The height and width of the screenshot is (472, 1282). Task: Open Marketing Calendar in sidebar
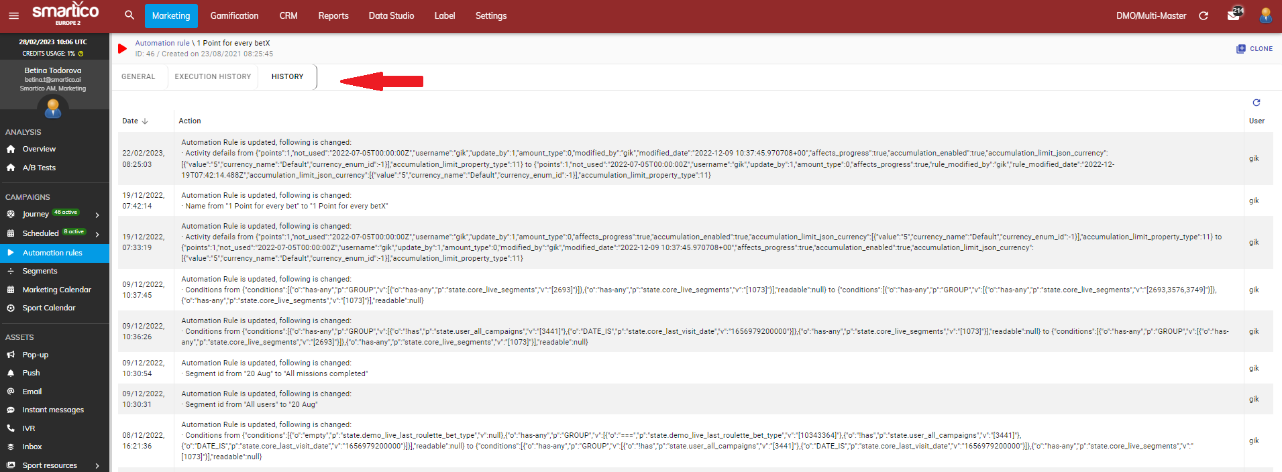tap(56, 290)
